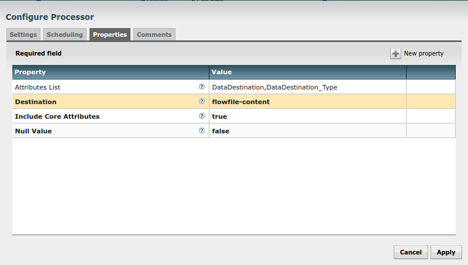Select the Null Value property name
This screenshot has width=468, height=265.
[x=33, y=131]
